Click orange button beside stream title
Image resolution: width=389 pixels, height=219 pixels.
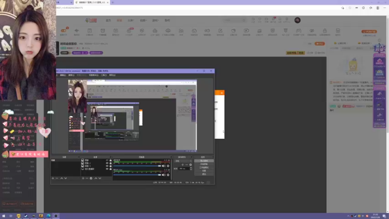point(319,44)
